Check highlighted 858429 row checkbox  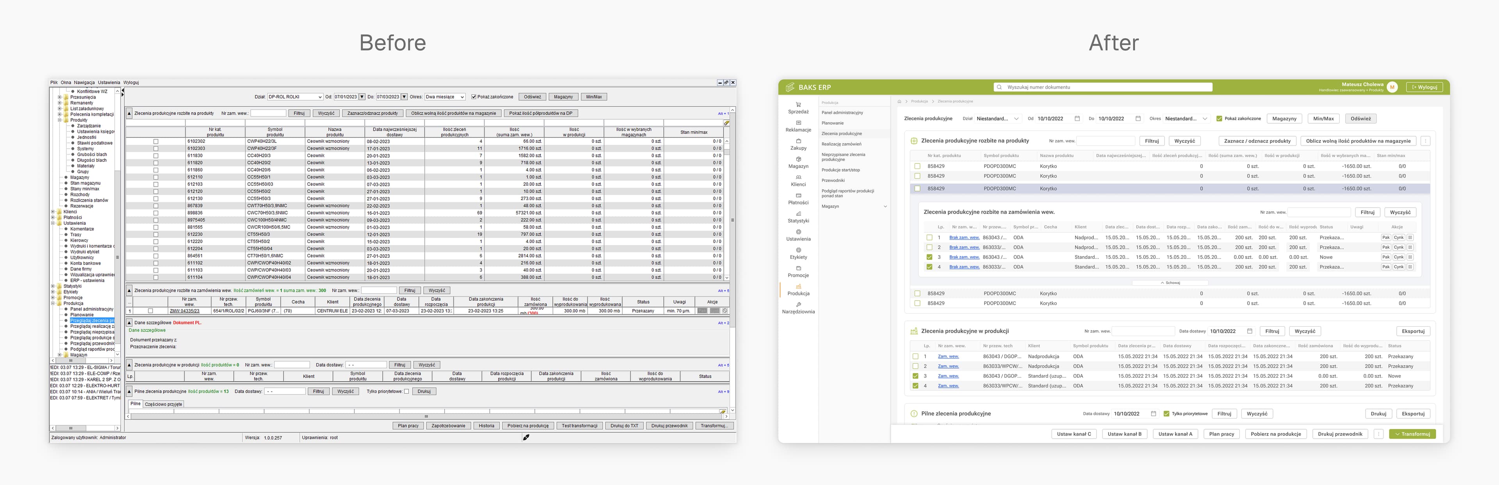[917, 188]
